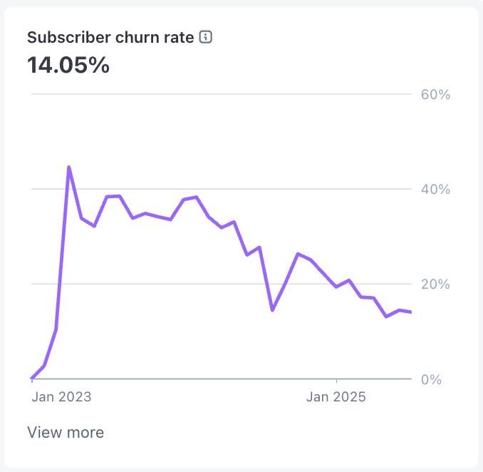Screen dimensions: 483x472
Task: Click the Jan 2023 tick mark on the x-axis
Action: point(33,381)
